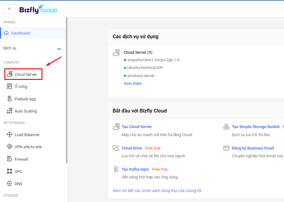The width and height of the screenshot is (284, 202).
Task: Click the Auto Scaling icon
Action: pyautogui.click(x=10, y=111)
